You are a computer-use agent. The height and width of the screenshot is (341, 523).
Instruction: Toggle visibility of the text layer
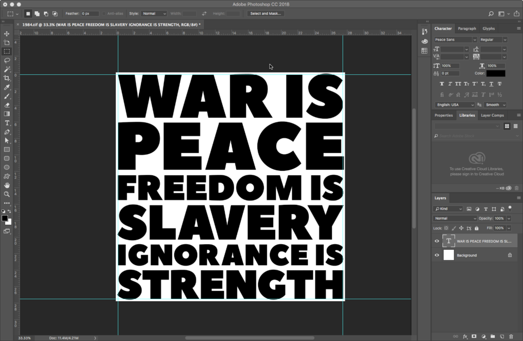(x=437, y=241)
